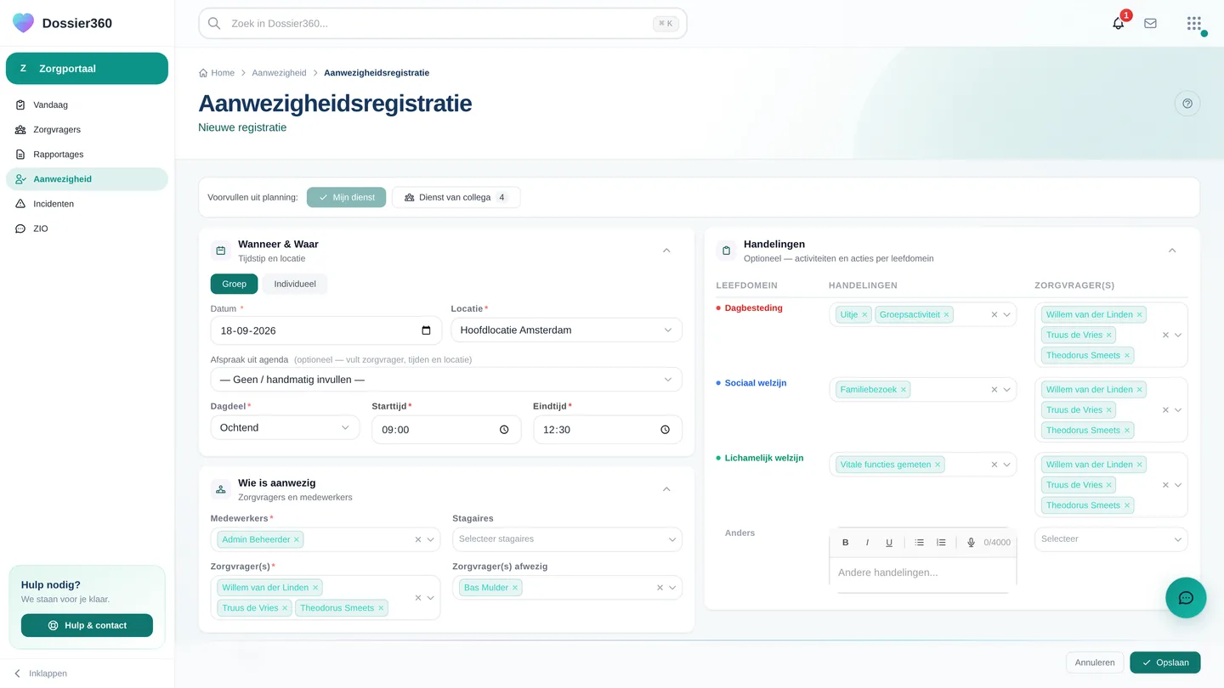The image size is (1224, 688).
Task: Click the Annuleren button
Action: click(1095, 663)
